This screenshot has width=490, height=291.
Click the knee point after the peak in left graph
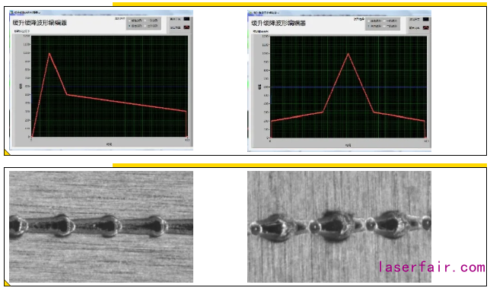click(x=67, y=94)
